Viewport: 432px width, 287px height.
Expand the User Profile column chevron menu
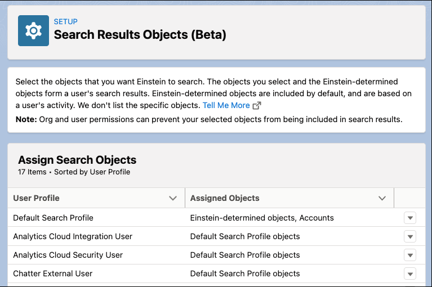point(173,198)
